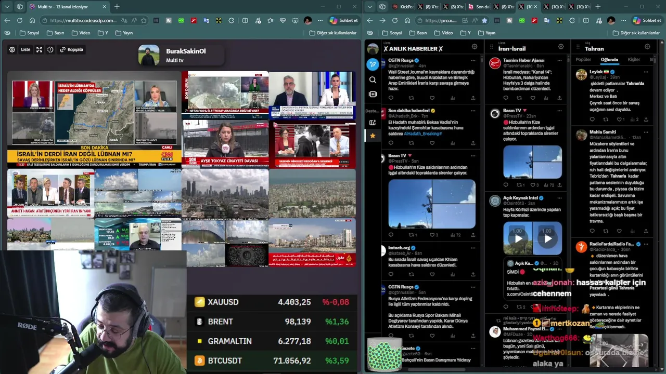Viewport: 666px width, 374px height.
Task: Open Basın bookmark folder in left window
Action: pyautogui.click(x=56, y=33)
